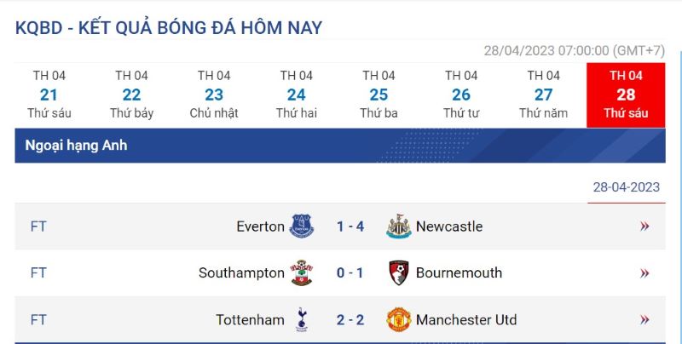Select date tab 22 Thứ bảy
Image resolution: width=682 pixels, height=344 pixels.
(131, 95)
